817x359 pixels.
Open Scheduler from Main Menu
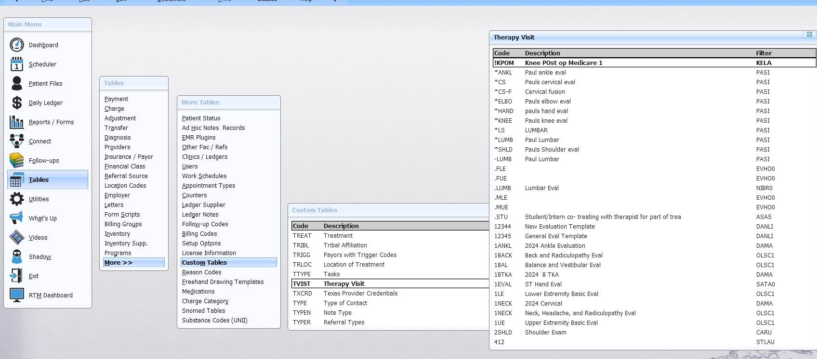click(x=42, y=64)
